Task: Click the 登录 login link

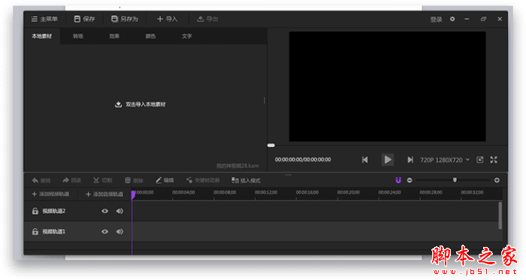Action: [x=436, y=20]
